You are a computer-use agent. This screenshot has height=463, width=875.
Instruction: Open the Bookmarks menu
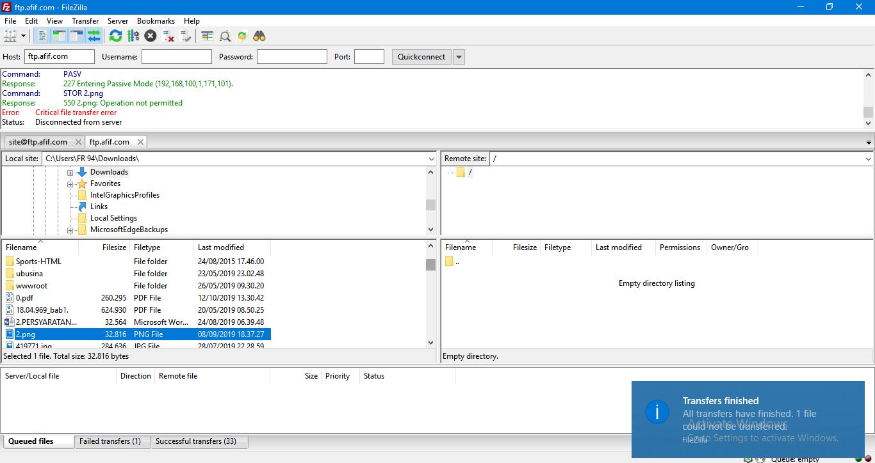point(156,21)
